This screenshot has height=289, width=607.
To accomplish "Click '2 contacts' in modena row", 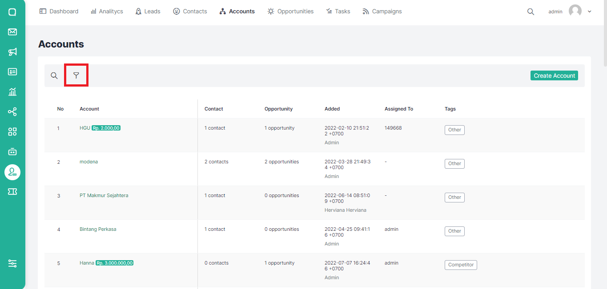I will [217, 162].
